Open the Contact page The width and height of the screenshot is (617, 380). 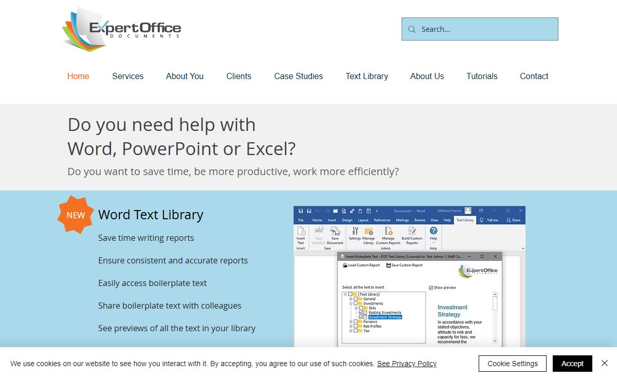(x=534, y=76)
